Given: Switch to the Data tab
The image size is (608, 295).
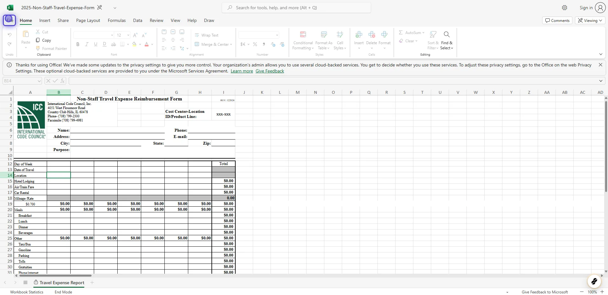Looking at the screenshot, I should click(138, 20).
